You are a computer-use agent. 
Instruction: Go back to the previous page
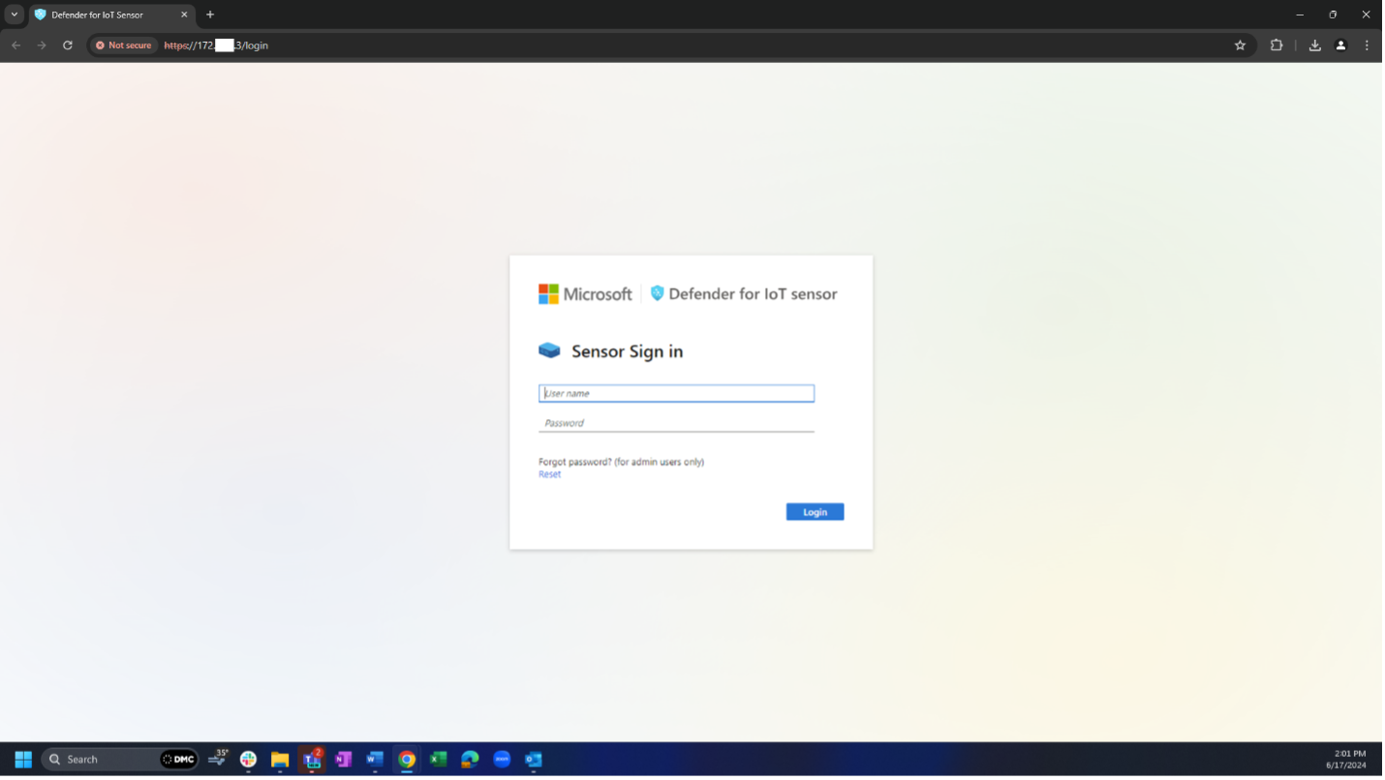(x=15, y=45)
